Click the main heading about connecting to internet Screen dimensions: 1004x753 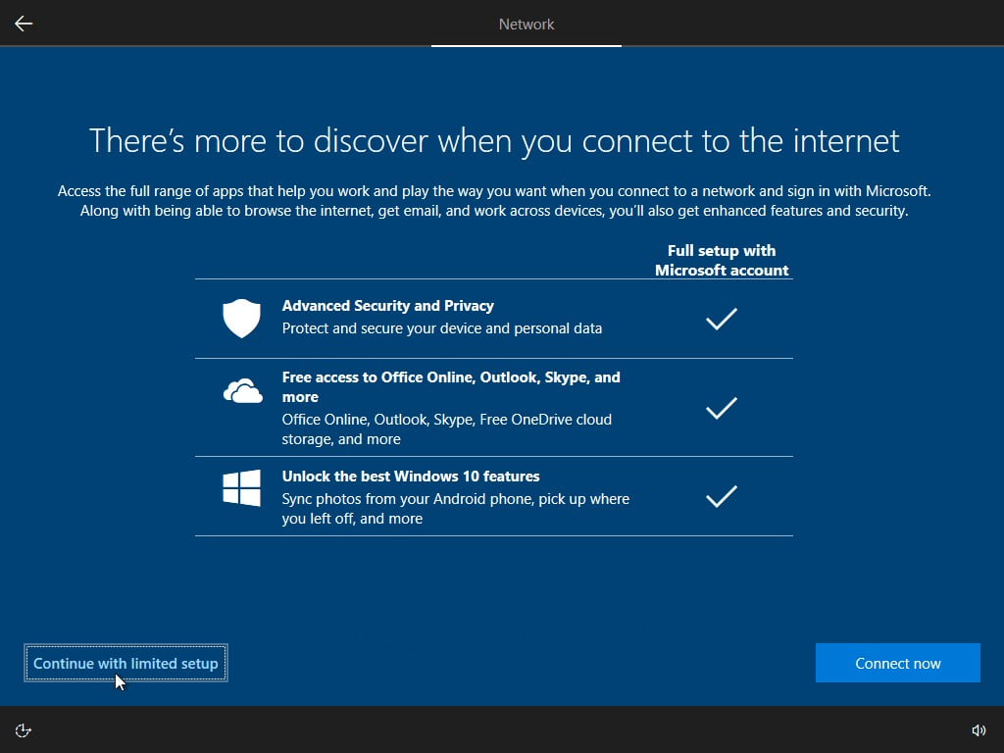tap(494, 140)
